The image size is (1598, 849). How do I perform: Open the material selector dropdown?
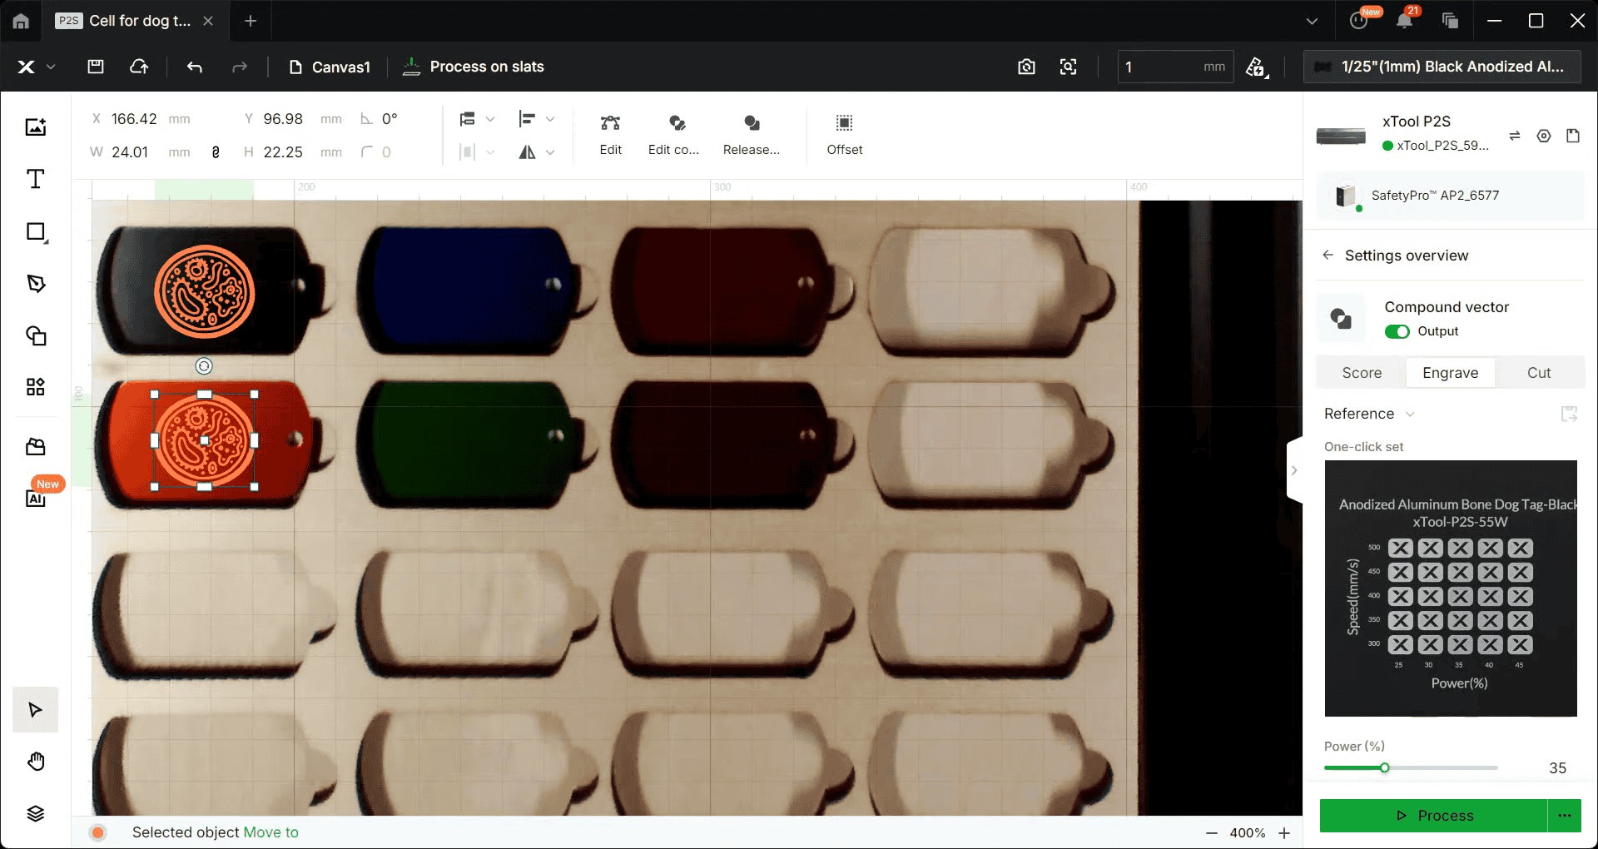[1448, 67]
